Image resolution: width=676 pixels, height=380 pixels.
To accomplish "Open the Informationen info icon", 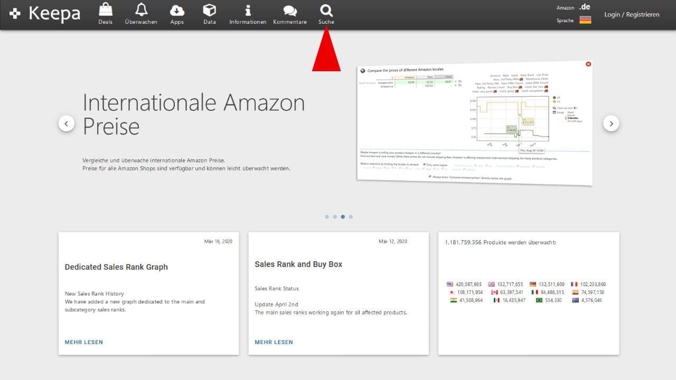I will (x=248, y=11).
